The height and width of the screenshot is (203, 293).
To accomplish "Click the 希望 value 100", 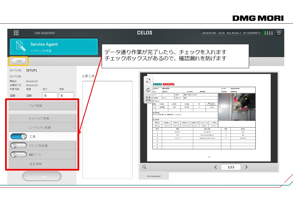I will (29, 96).
